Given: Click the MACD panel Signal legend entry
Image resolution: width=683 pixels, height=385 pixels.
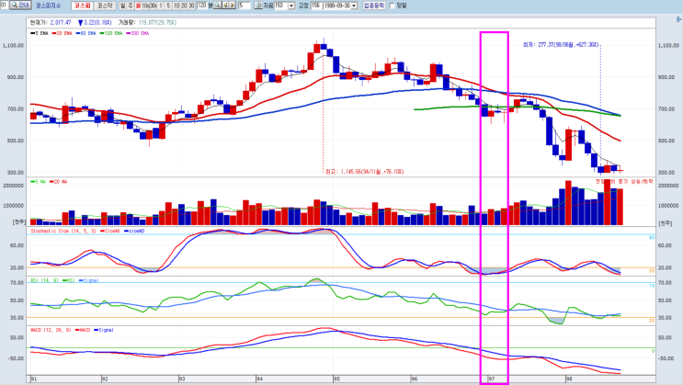Looking at the screenshot, I should [104, 330].
